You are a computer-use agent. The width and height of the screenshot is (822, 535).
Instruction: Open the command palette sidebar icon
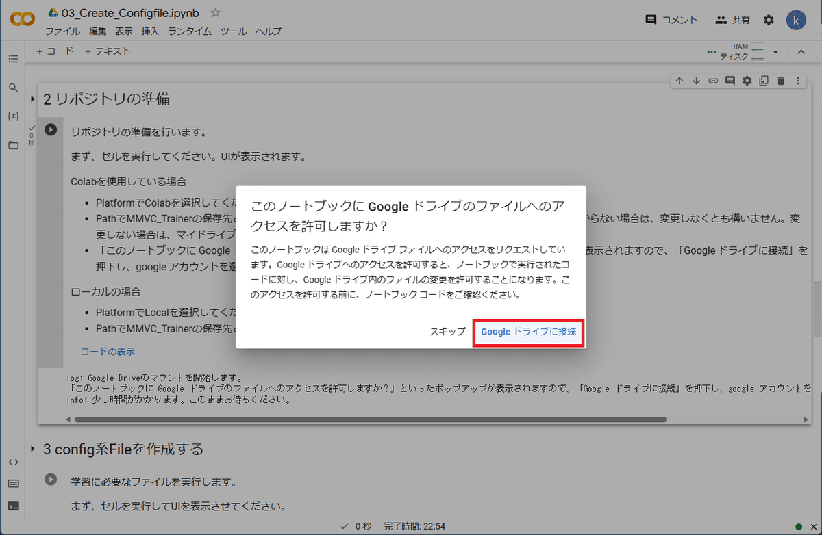pos(13,484)
